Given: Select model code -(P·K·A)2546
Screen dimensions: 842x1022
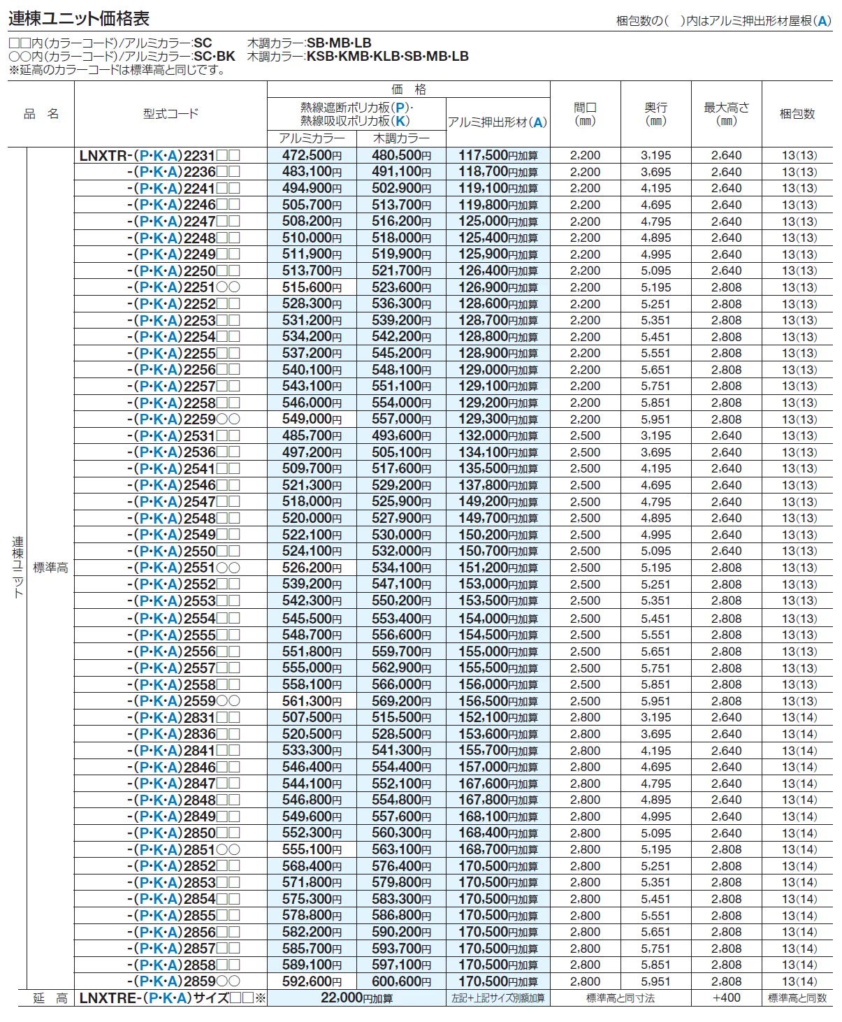Looking at the screenshot, I should (184, 485).
